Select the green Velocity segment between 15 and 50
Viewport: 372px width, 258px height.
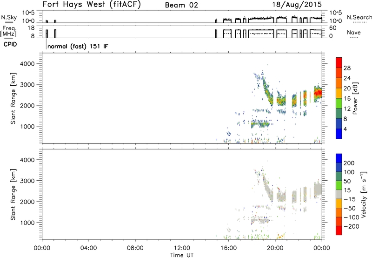(x=339, y=185)
